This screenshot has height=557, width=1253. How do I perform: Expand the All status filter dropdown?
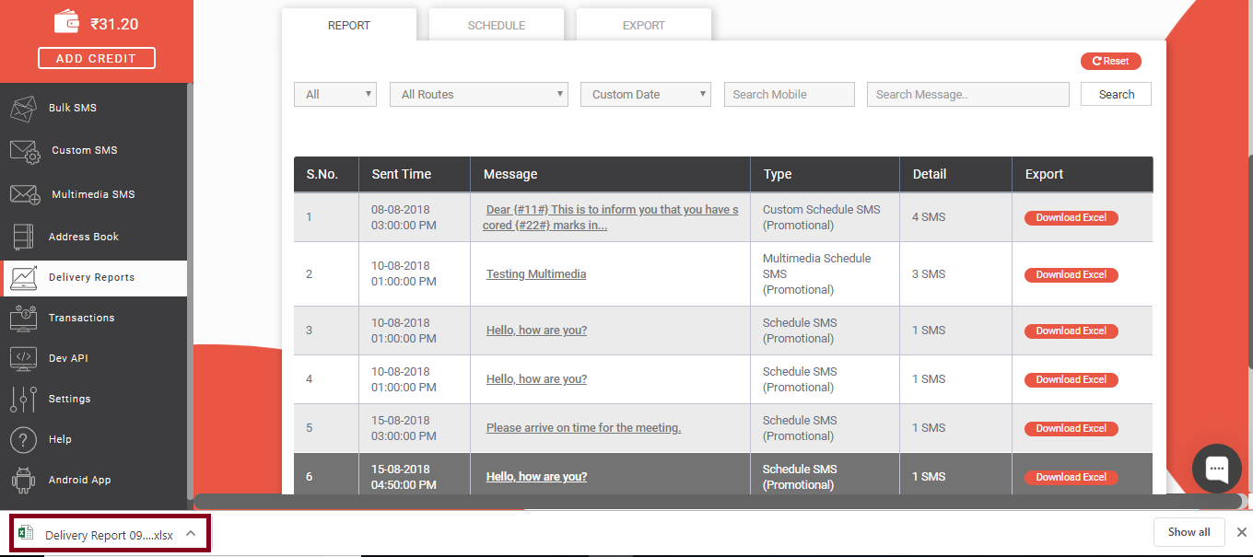click(x=334, y=95)
